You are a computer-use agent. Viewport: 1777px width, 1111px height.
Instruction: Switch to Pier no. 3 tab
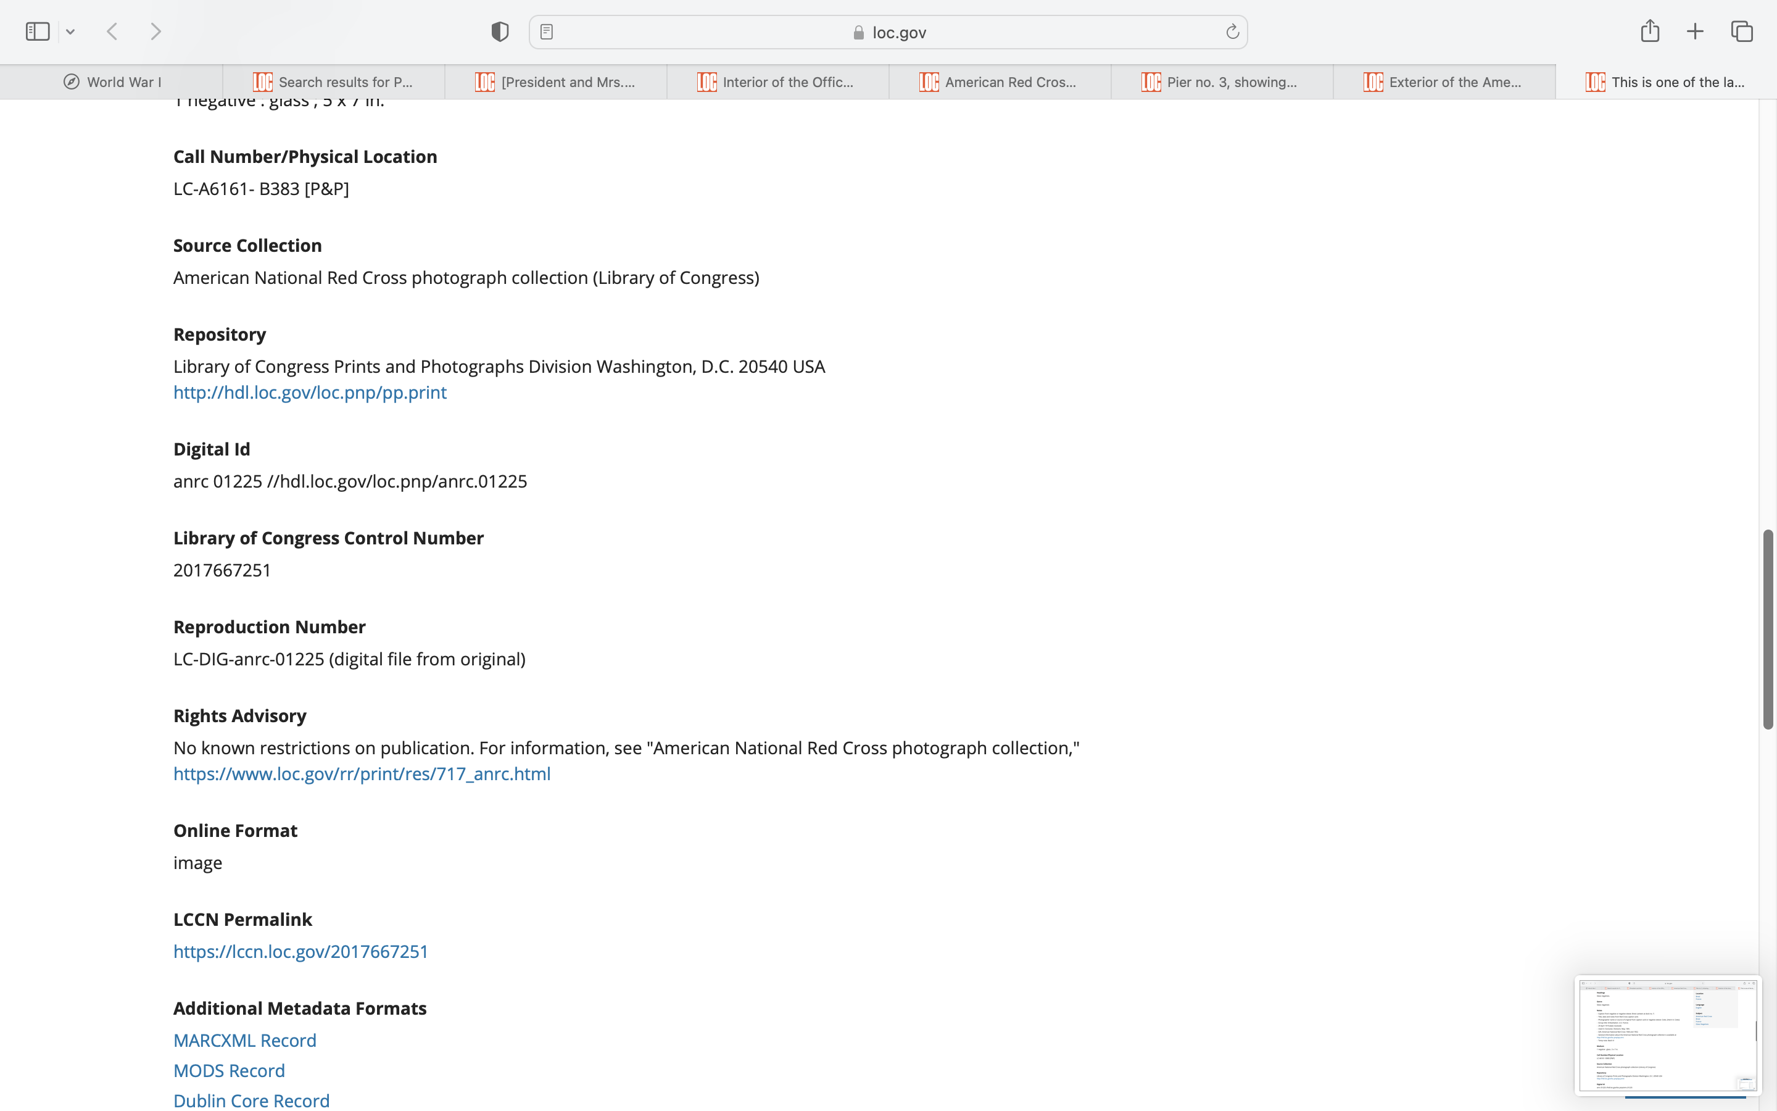[1220, 81]
